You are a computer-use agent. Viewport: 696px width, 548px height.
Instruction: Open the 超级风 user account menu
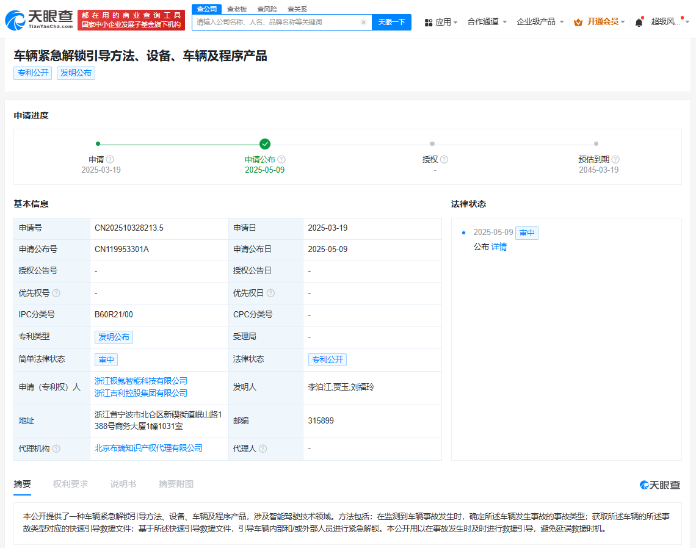point(669,22)
